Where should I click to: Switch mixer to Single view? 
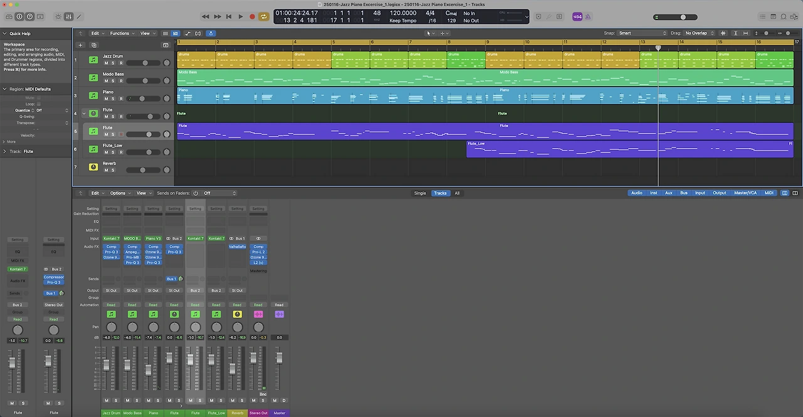[x=420, y=193]
